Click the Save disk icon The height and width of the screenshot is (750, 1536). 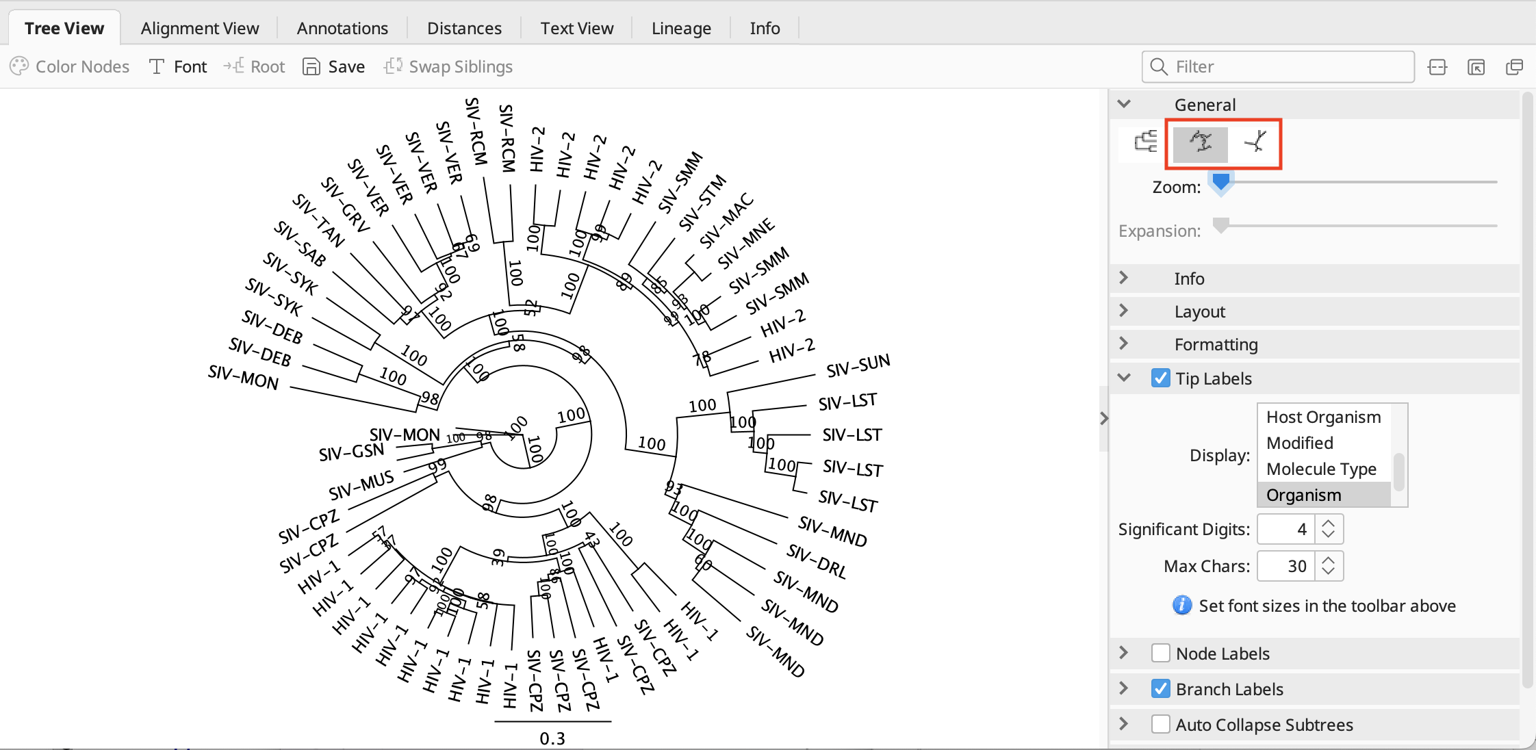point(311,66)
